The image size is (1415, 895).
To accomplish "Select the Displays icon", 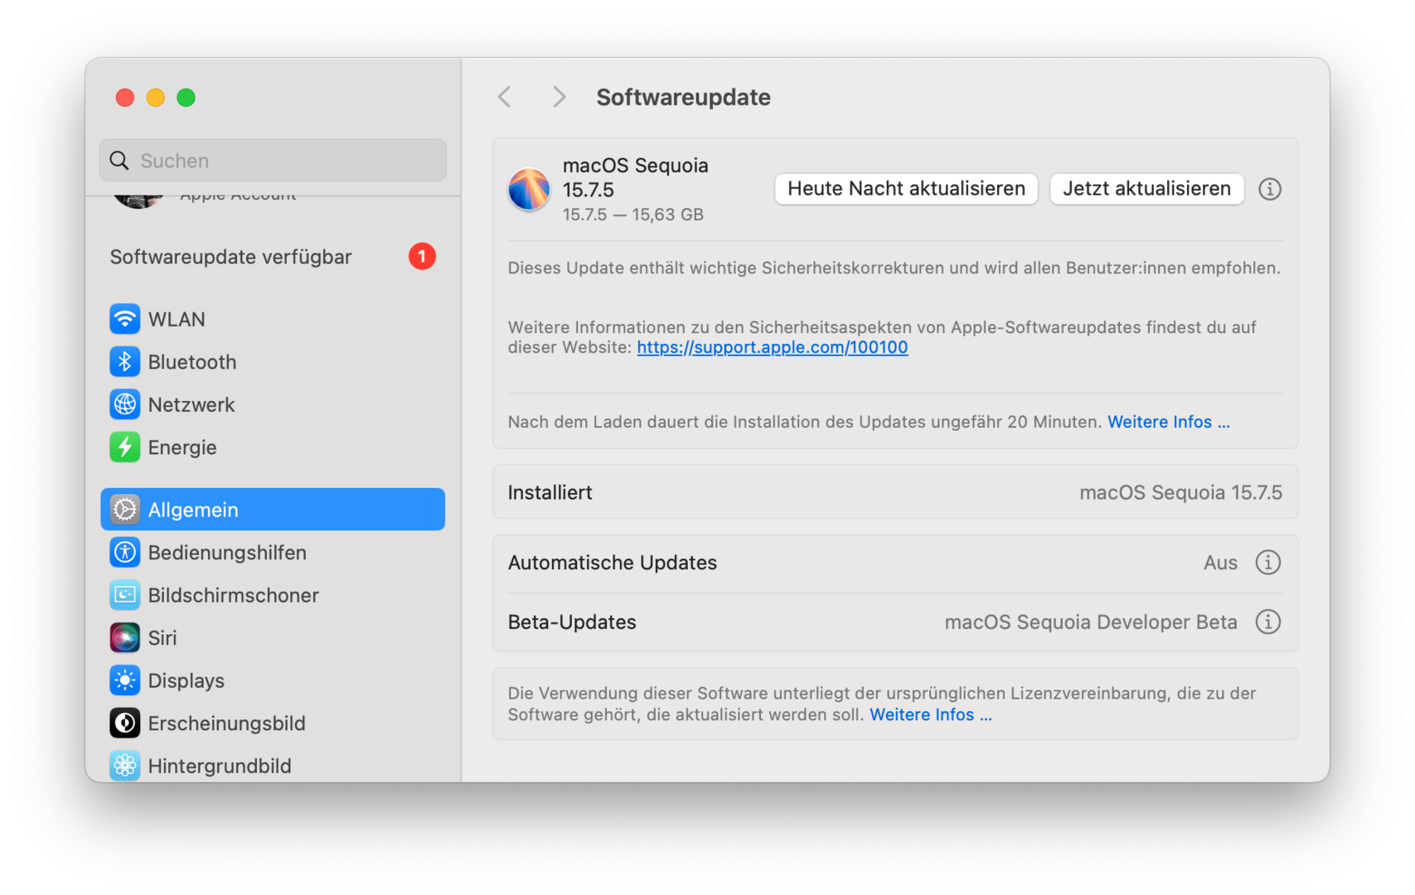I will [124, 680].
